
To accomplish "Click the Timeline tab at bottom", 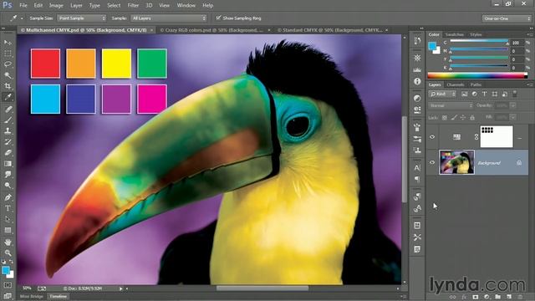I will [58, 297].
